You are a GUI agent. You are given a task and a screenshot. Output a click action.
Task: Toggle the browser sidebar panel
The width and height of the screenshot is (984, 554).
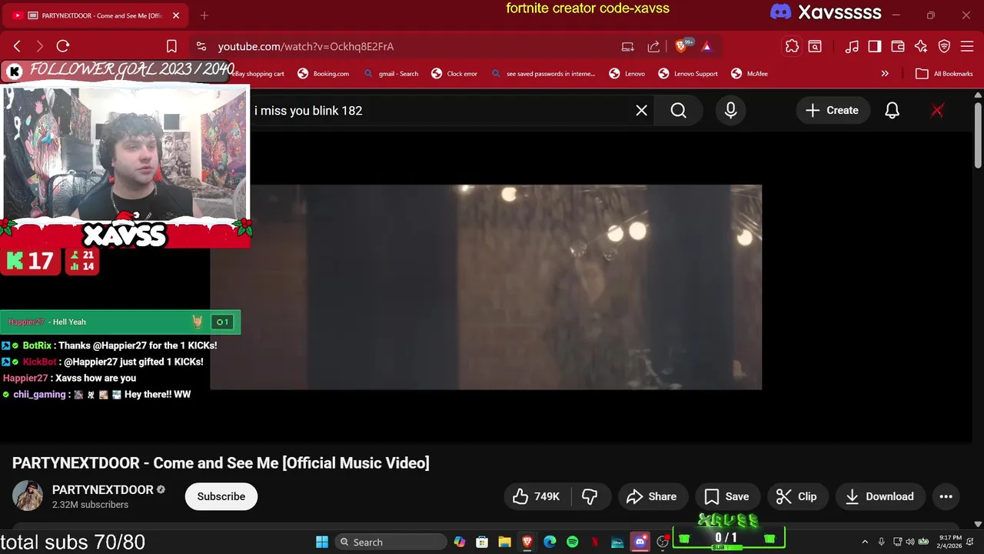coord(875,46)
